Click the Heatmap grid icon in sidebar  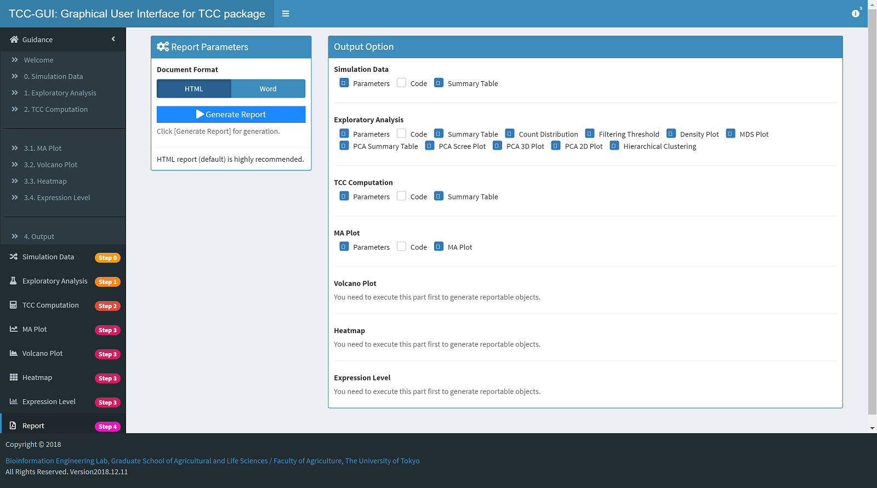click(14, 377)
